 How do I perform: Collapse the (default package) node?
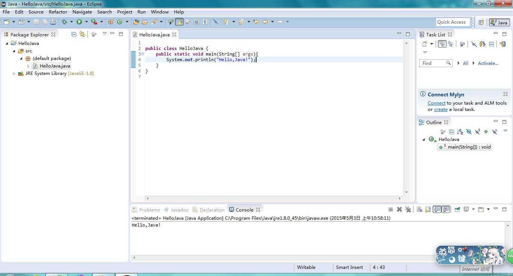coord(21,58)
